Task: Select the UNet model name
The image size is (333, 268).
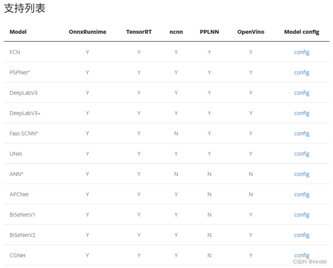Action: point(16,154)
